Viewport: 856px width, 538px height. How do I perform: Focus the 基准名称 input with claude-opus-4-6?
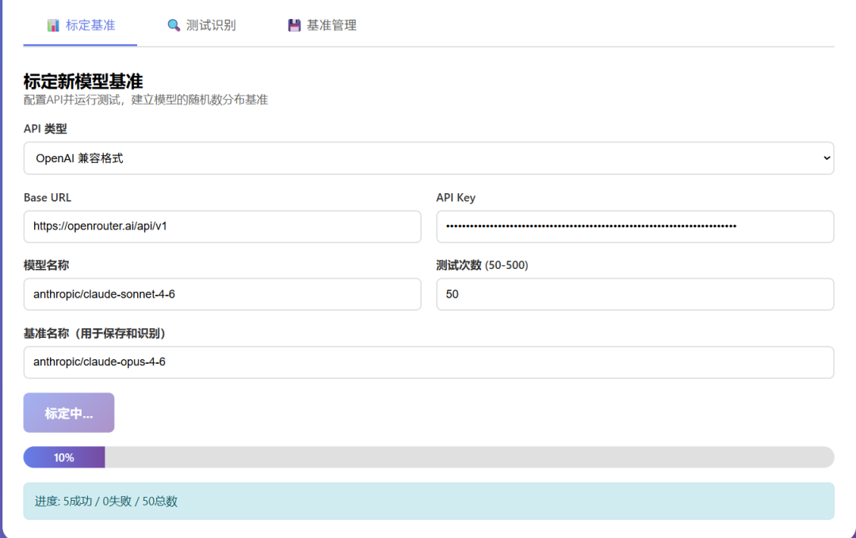(x=429, y=362)
